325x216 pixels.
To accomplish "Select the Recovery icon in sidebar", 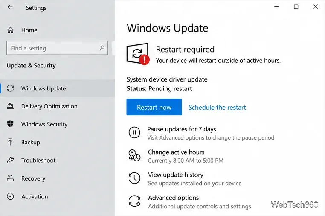I will [10, 178].
